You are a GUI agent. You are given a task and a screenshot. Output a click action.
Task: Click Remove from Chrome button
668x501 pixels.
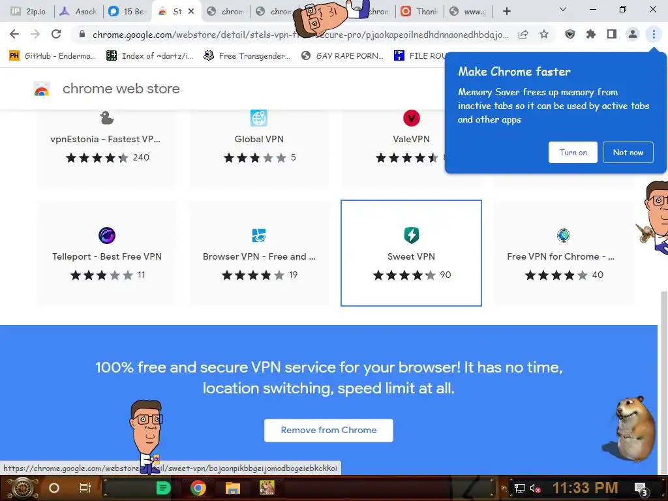[x=329, y=431]
